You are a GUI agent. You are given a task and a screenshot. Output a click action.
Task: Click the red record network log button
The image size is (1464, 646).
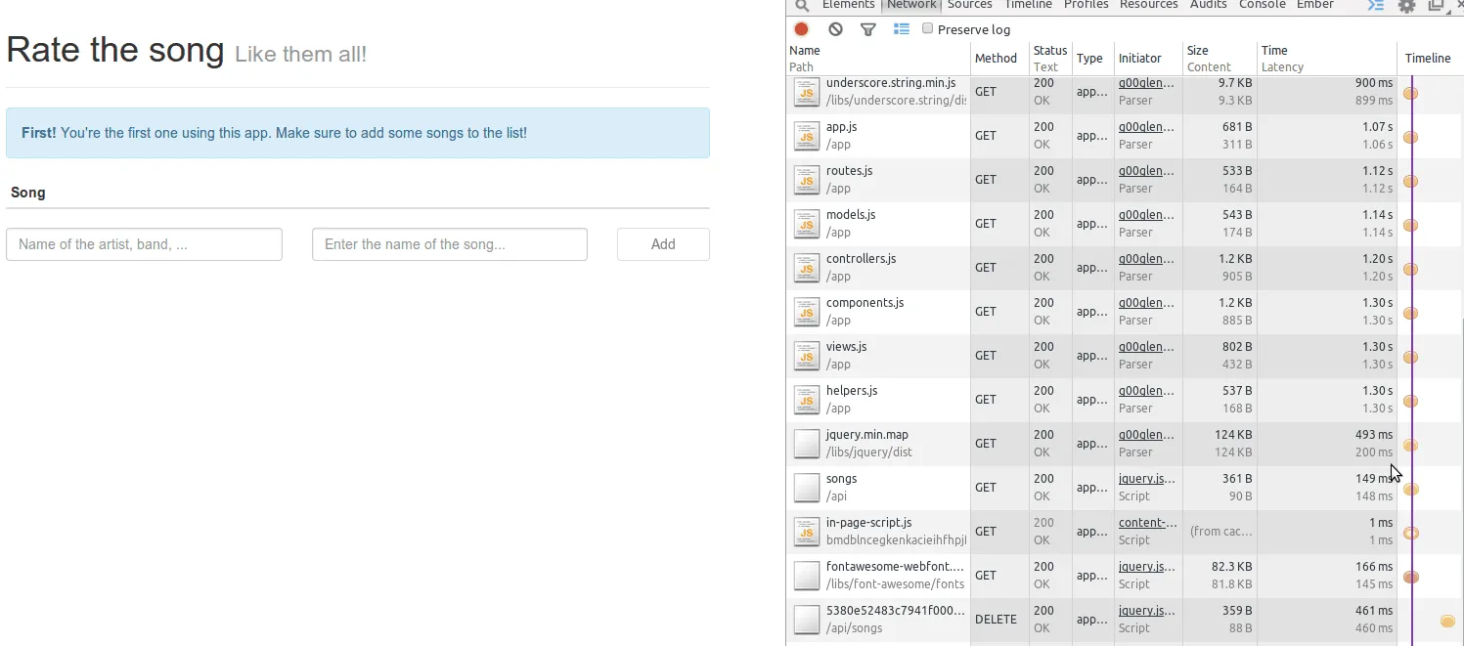(802, 29)
